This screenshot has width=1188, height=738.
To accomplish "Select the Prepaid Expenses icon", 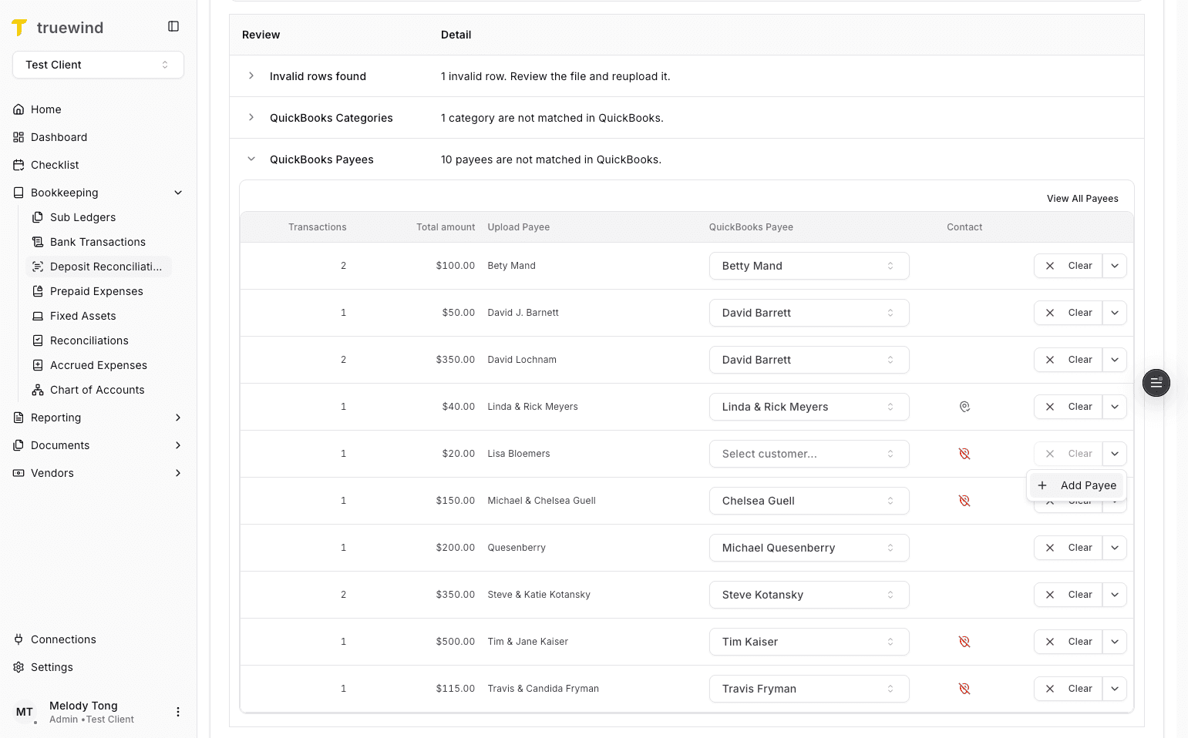I will [x=37, y=291].
